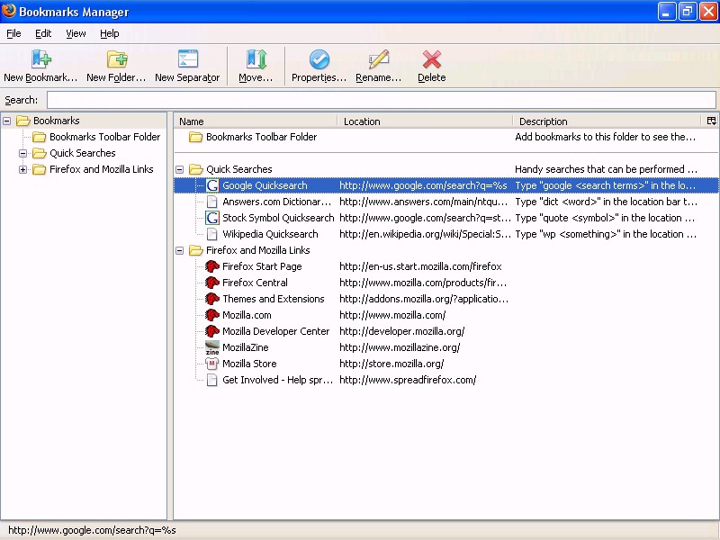
Task: Sort by the Description column header
Action: 608,121
